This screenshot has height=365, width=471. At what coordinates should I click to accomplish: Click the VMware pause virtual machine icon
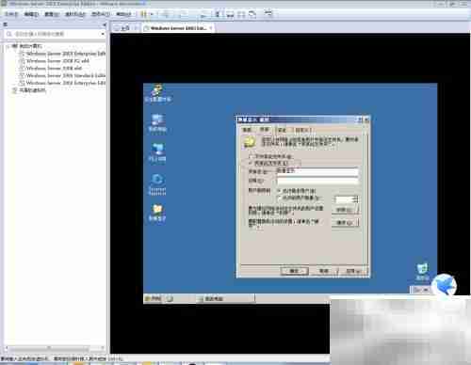click(x=143, y=14)
